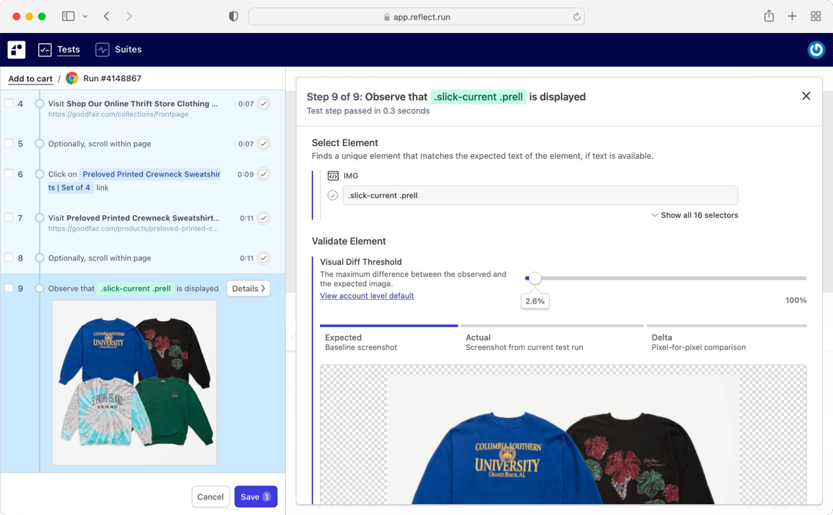Tick the checkbox for step 9
Screen dimensions: 833x515
[9, 288]
